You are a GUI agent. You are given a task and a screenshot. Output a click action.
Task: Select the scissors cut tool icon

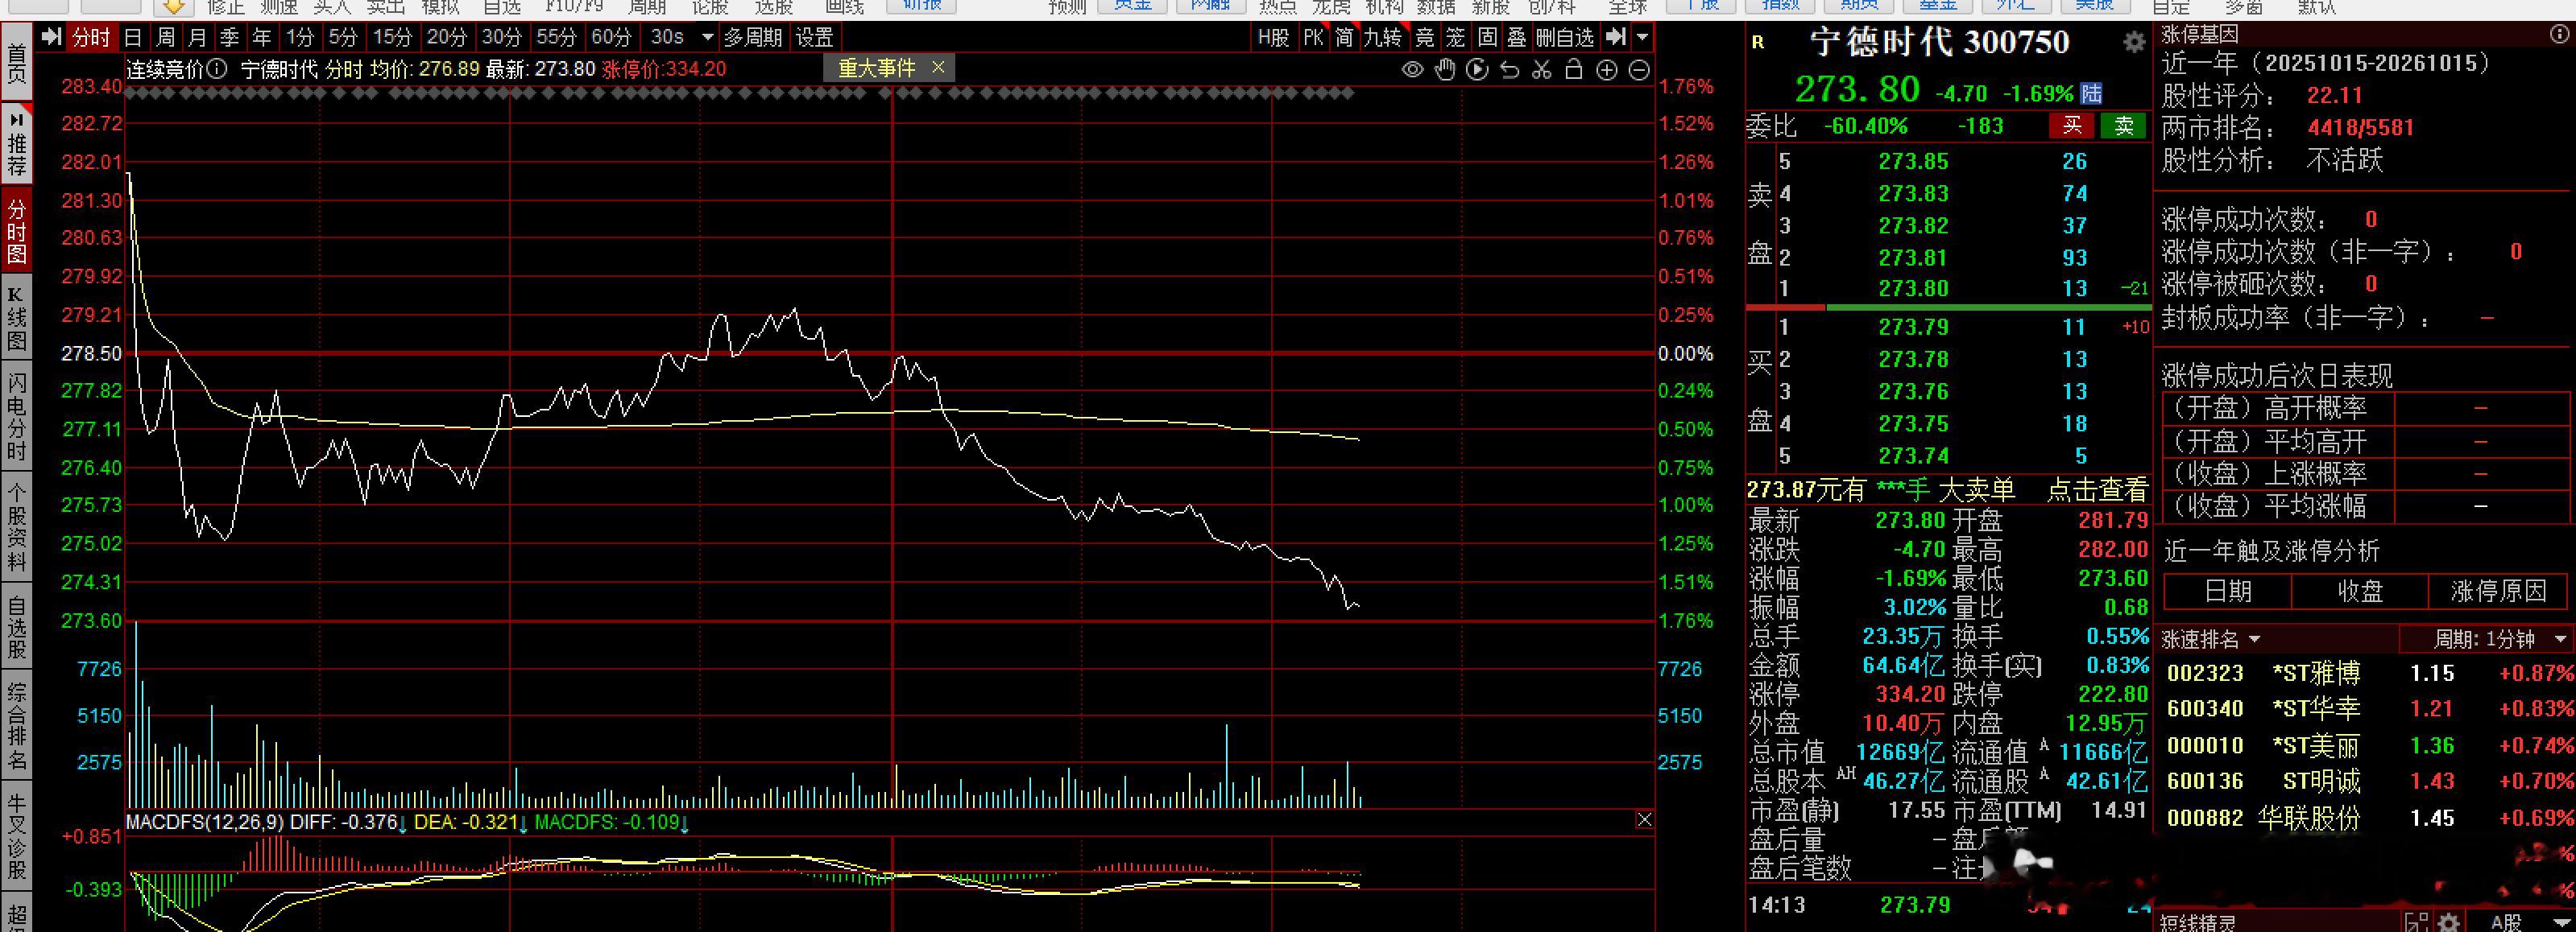(1542, 70)
